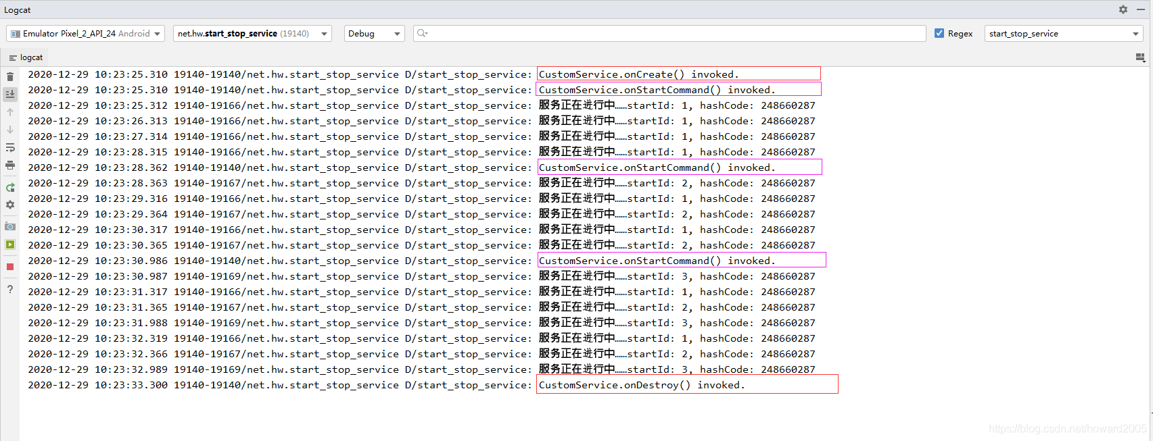Click timestamp 2020-12-29 10:23:33.300
The height and width of the screenshot is (441, 1153).
[97, 385]
